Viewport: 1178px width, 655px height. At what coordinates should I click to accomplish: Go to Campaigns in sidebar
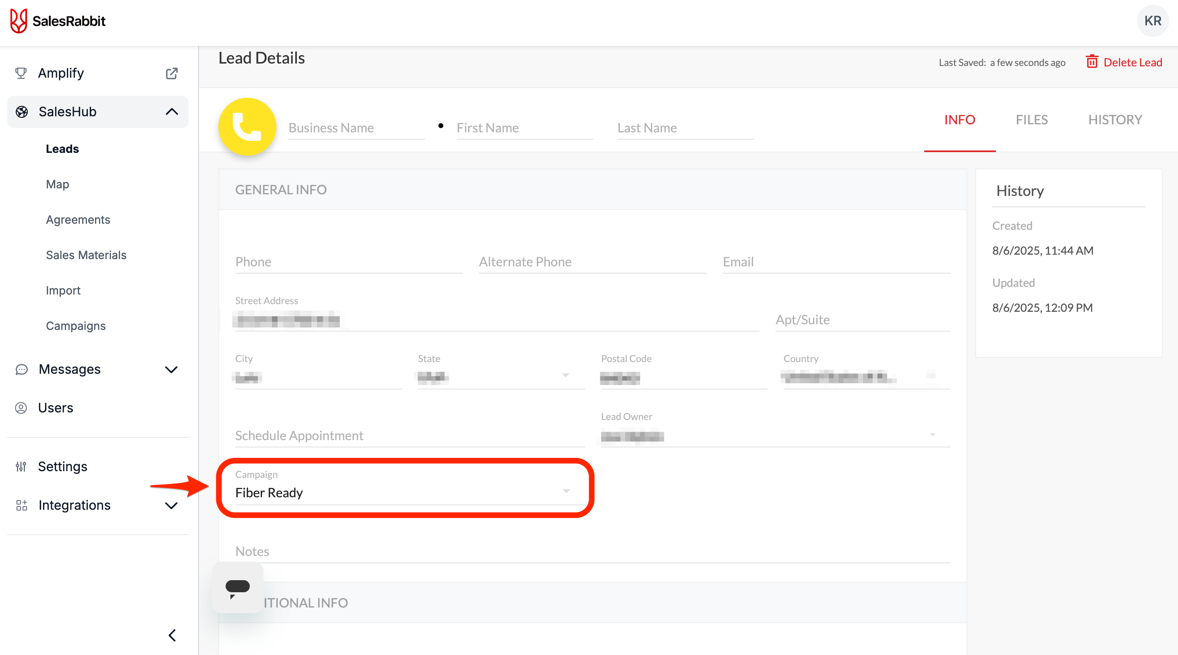click(75, 325)
